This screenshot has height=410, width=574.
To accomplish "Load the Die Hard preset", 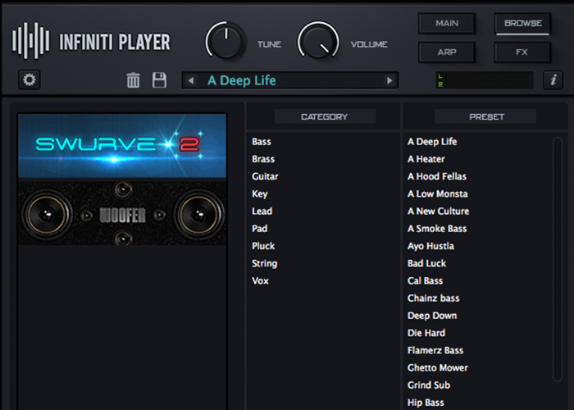I will tap(426, 333).
